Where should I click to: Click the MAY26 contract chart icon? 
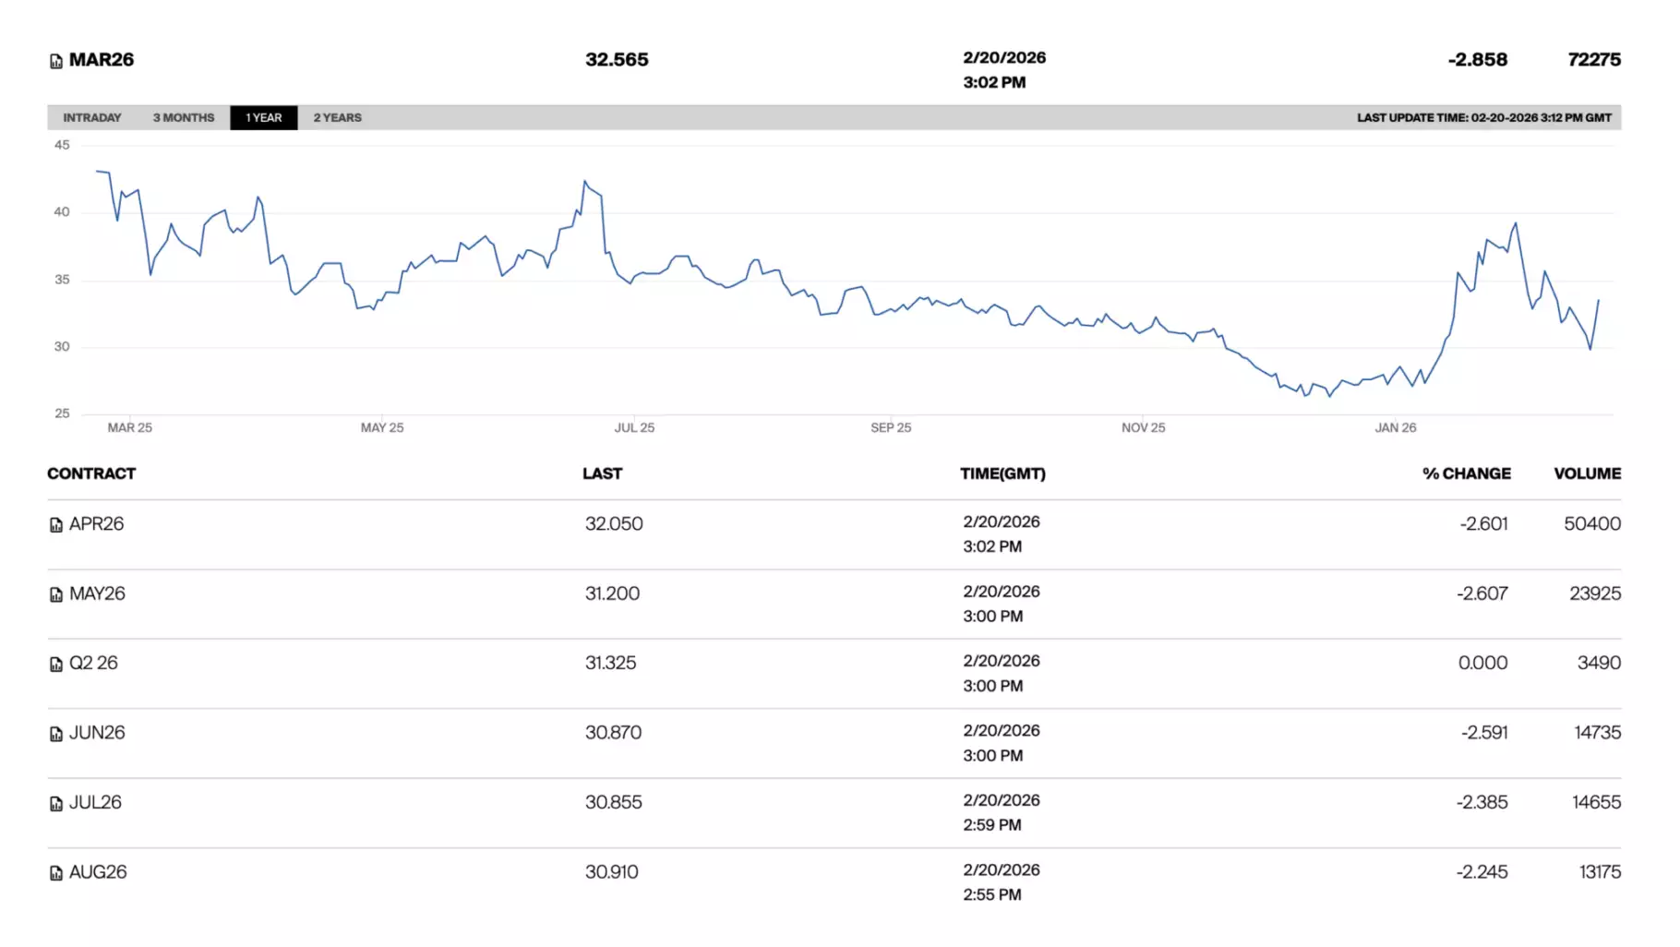(56, 594)
